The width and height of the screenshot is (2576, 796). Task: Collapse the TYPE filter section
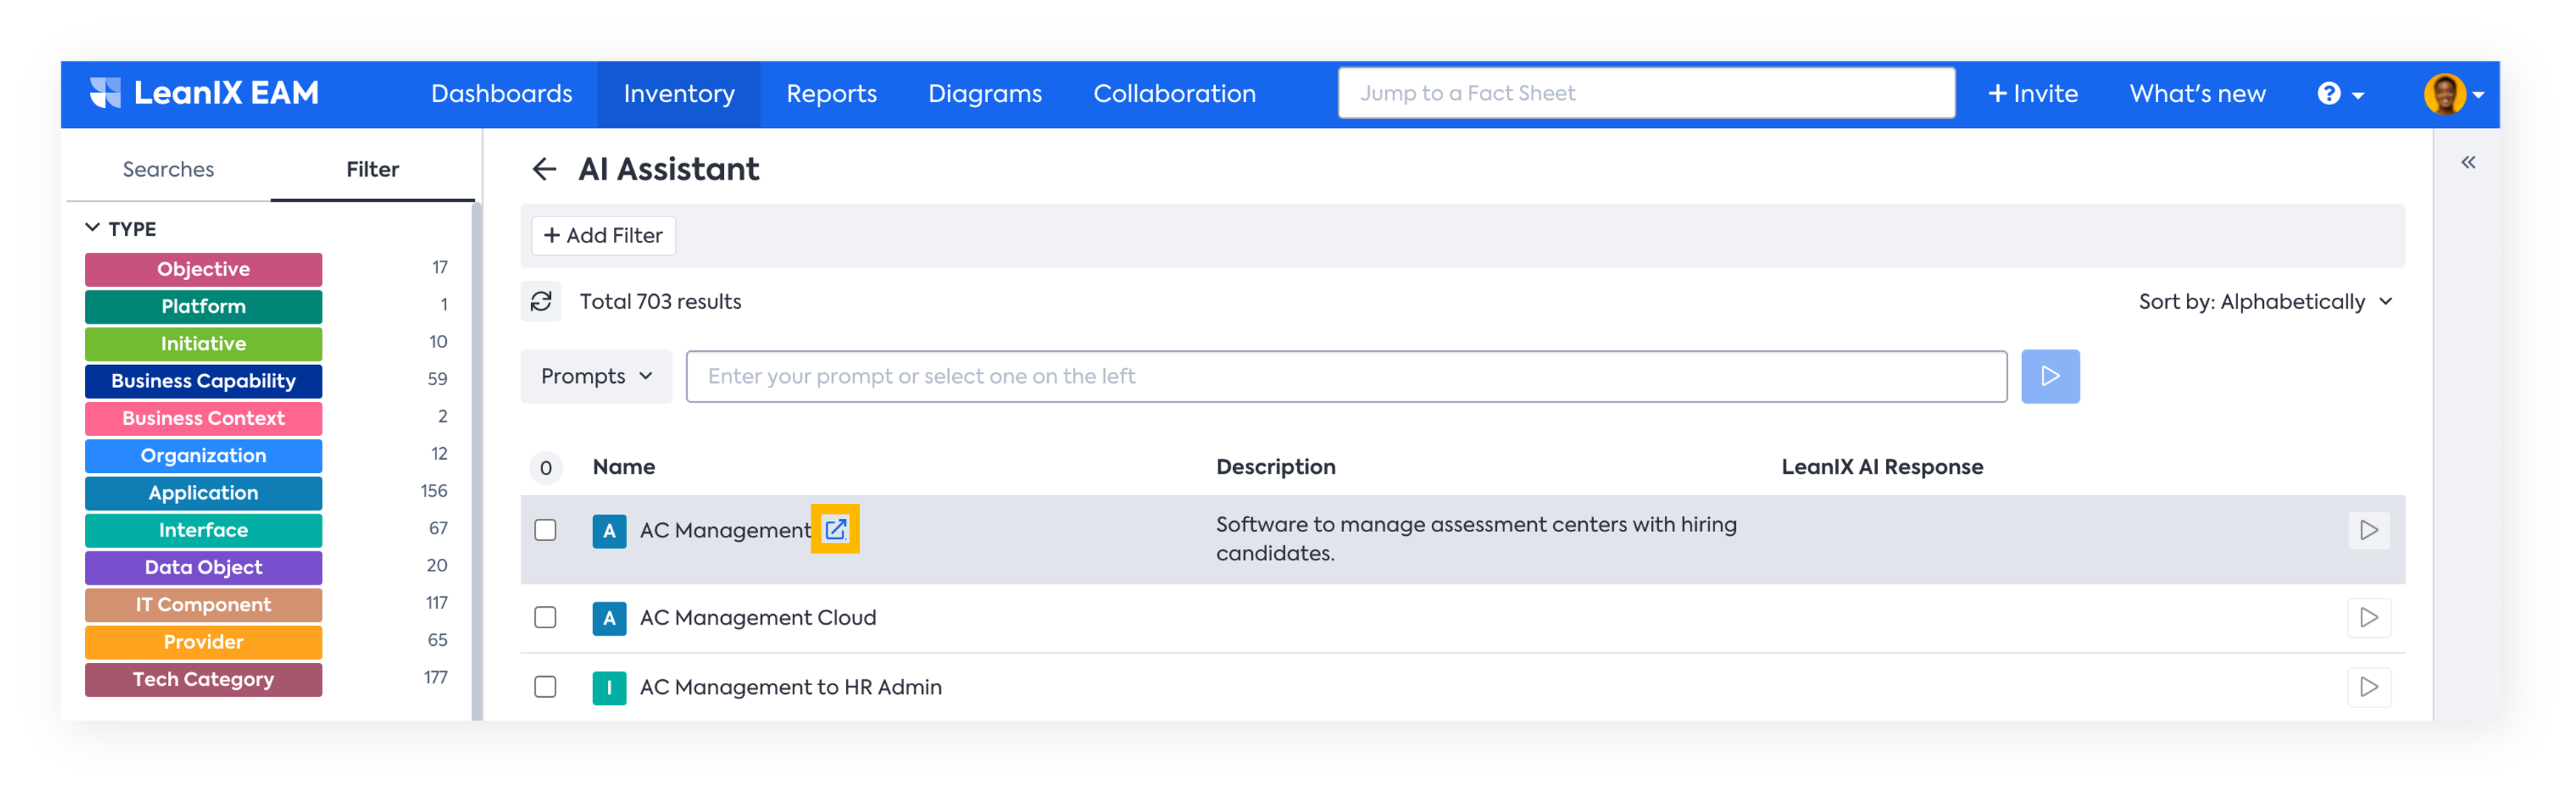93,228
